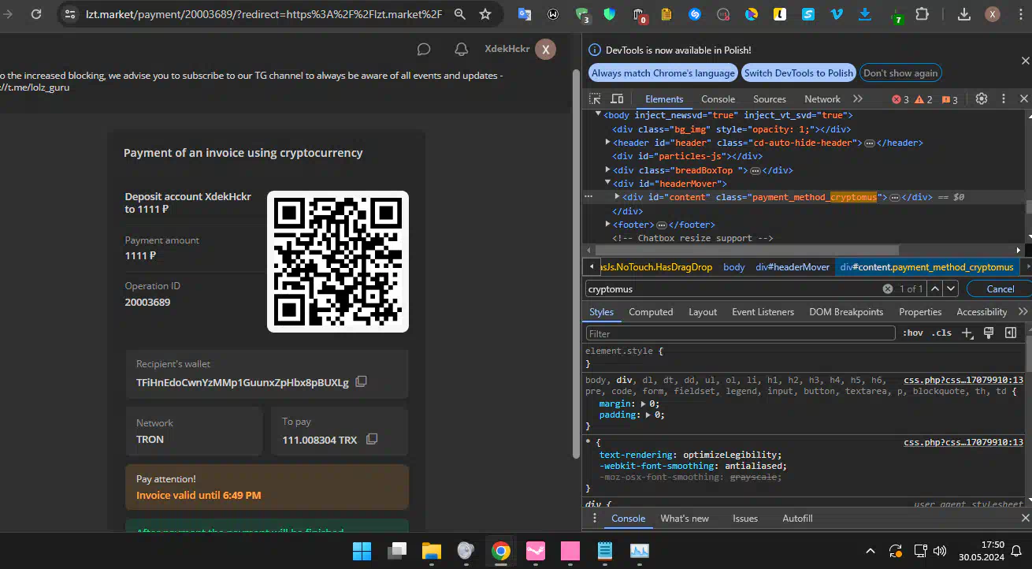Image resolution: width=1032 pixels, height=569 pixels.
Task: Copy the recipient's wallet address
Action: click(362, 382)
